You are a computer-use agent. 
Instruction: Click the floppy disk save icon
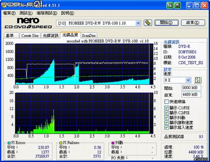[177, 5]
